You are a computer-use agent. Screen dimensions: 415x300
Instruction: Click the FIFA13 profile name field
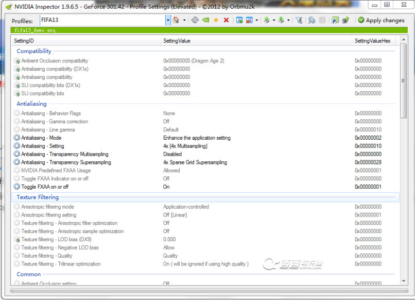click(102, 20)
